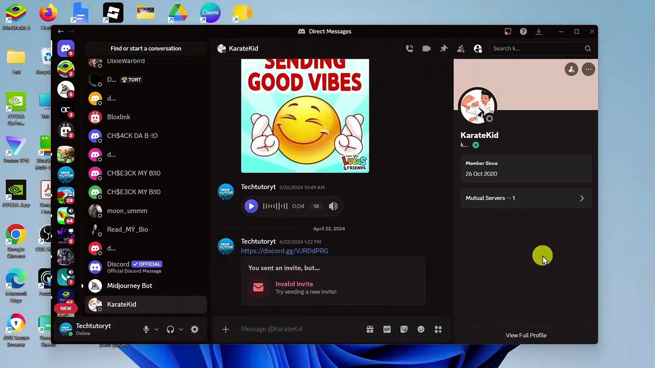This screenshot has width=655, height=368.
Task: Open the apps launcher icon
Action: tap(438, 329)
